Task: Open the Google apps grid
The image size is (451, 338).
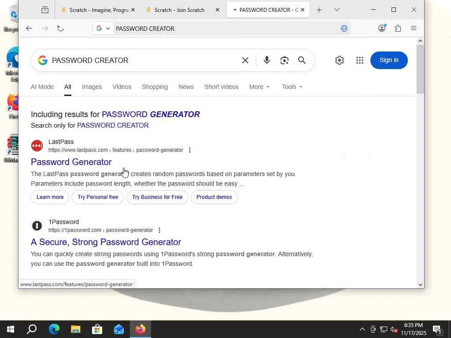Action: point(359,60)
